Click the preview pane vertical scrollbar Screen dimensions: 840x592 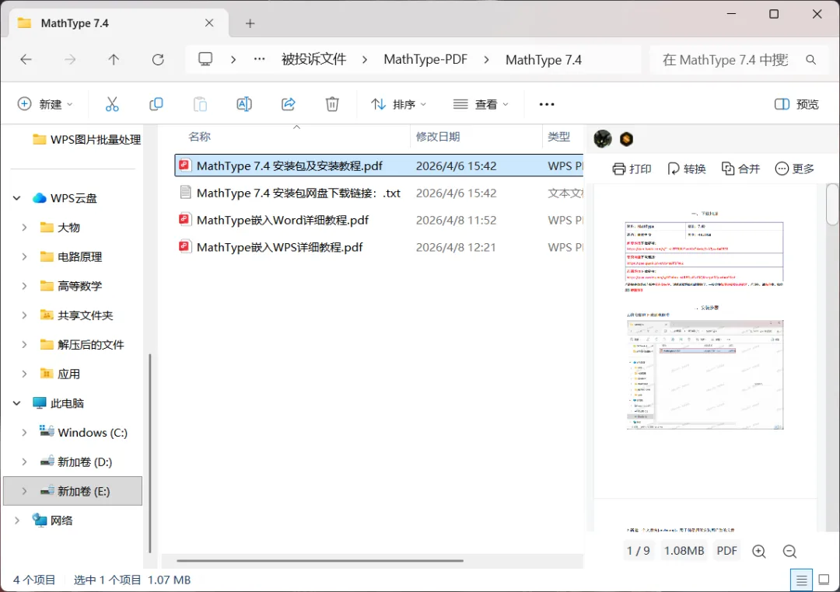click(832, 204)
